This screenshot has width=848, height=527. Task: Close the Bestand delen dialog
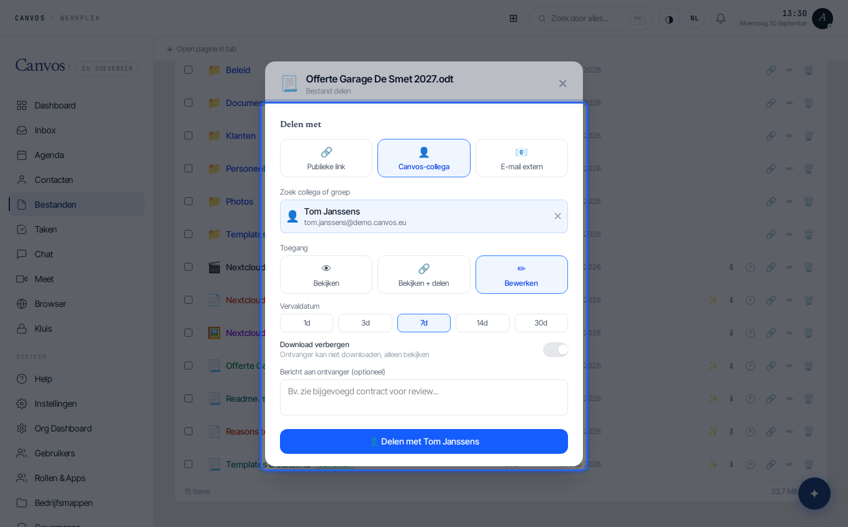pyautogui.click(x=562, y=84)
